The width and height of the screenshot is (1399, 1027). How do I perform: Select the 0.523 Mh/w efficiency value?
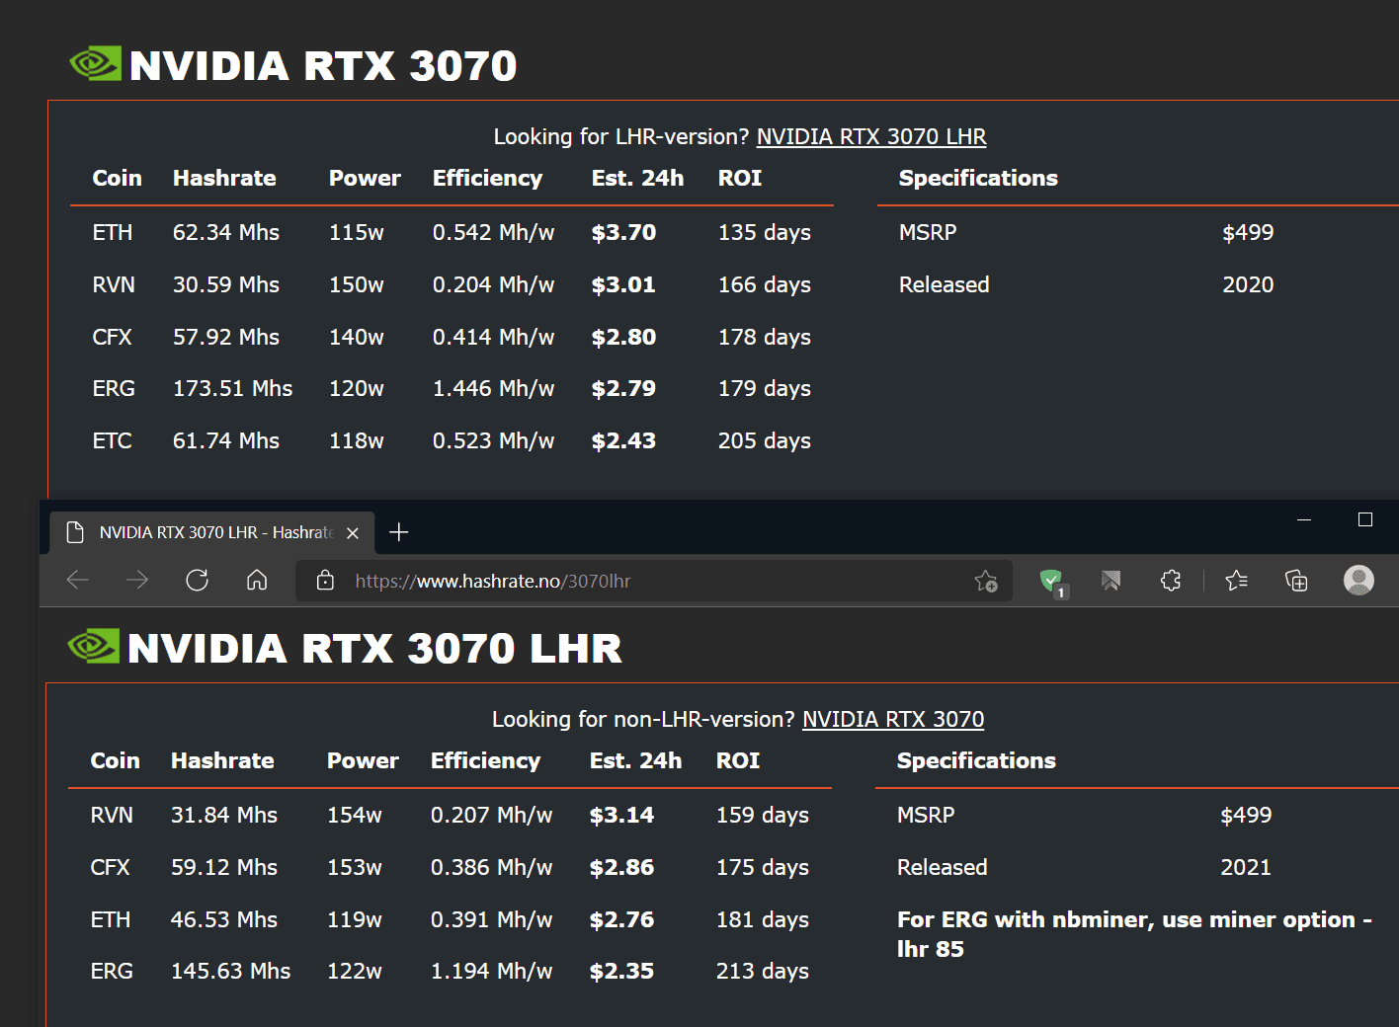click(x=494, y=440)
